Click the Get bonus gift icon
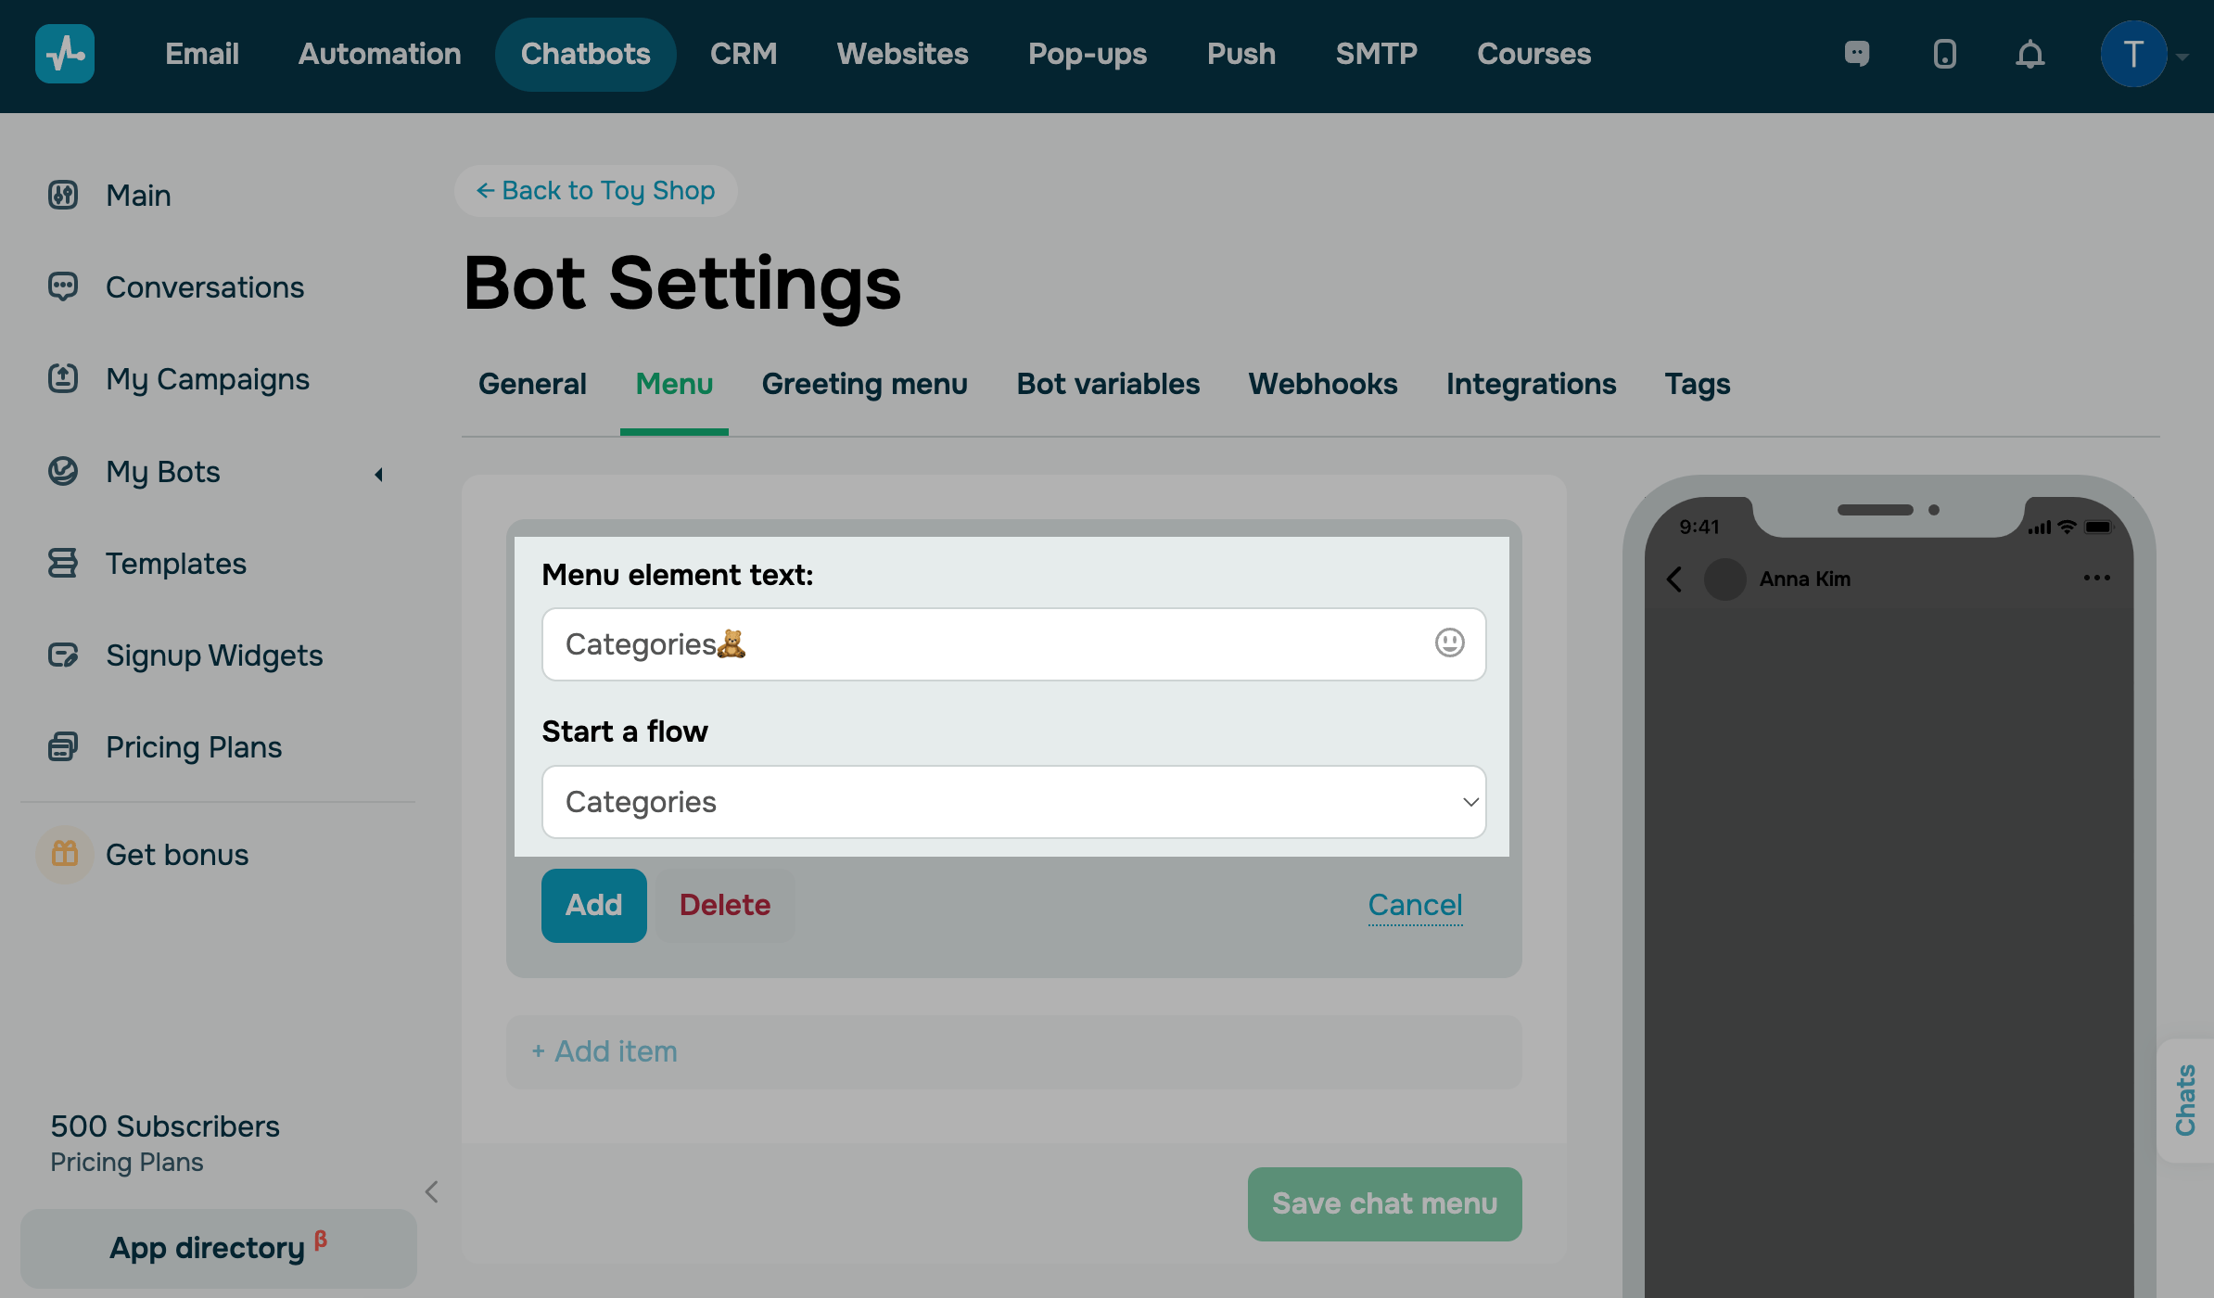 pyautogui.click(x=64, y=854)
